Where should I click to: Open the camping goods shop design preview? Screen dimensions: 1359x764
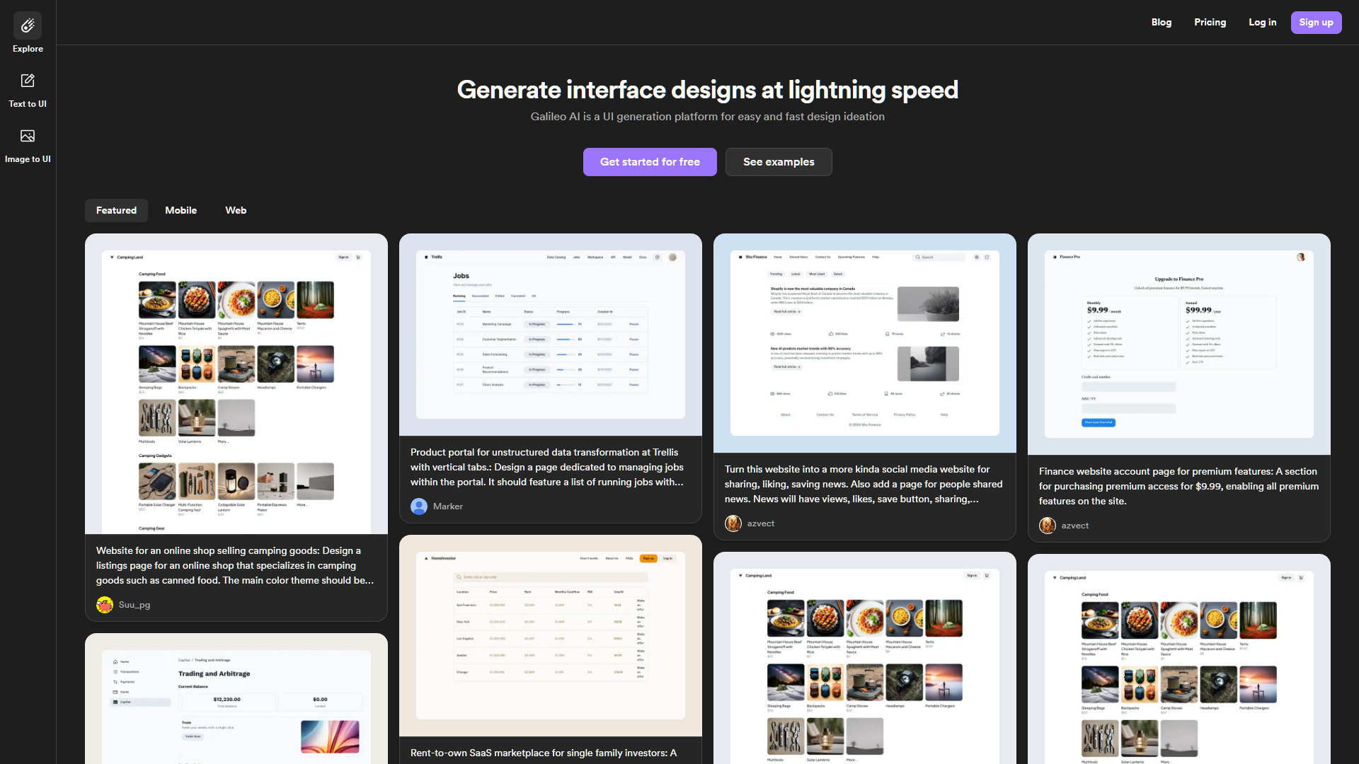click(236, 387)
